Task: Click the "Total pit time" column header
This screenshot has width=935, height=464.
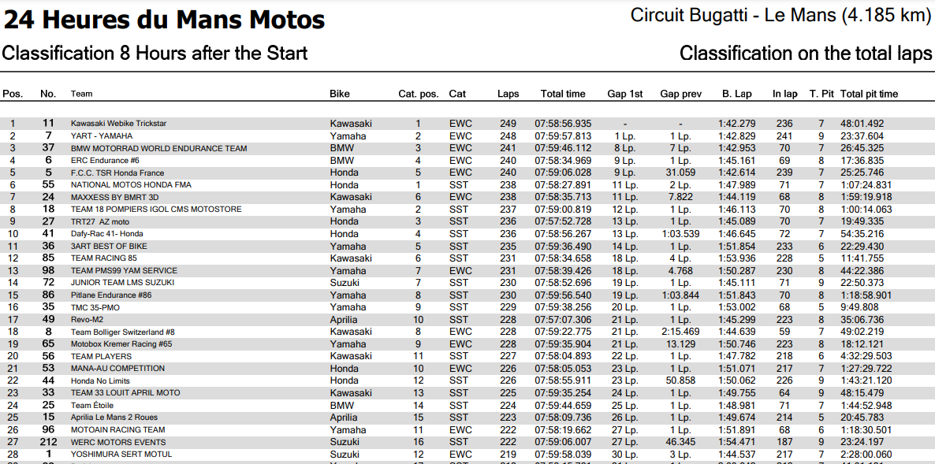Action: (x=869, y=94)
